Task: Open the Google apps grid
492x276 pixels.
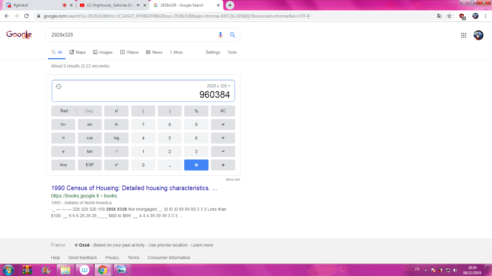Action: [463, 35]
